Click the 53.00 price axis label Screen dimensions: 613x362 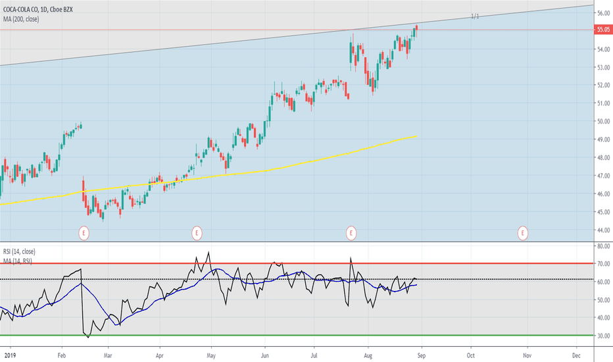coord(604,67)
